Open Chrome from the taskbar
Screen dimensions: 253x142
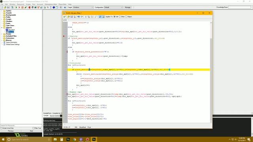[74, 139]
